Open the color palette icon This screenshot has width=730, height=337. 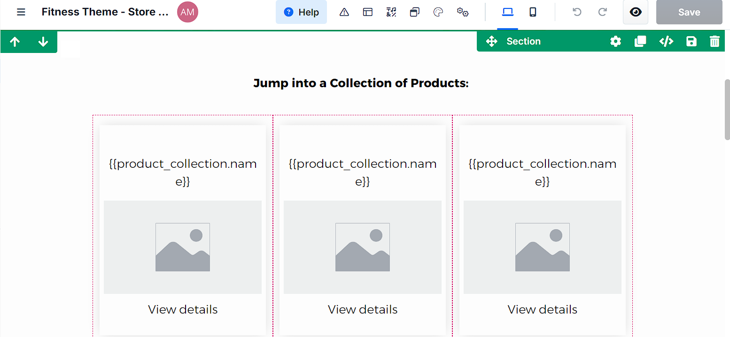click(438, 12)
